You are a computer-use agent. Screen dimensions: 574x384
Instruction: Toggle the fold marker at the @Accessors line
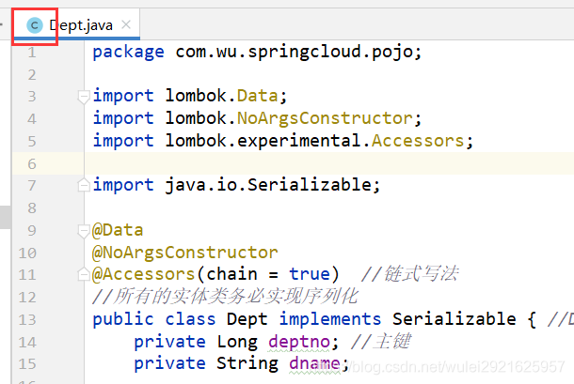(84, 275)
